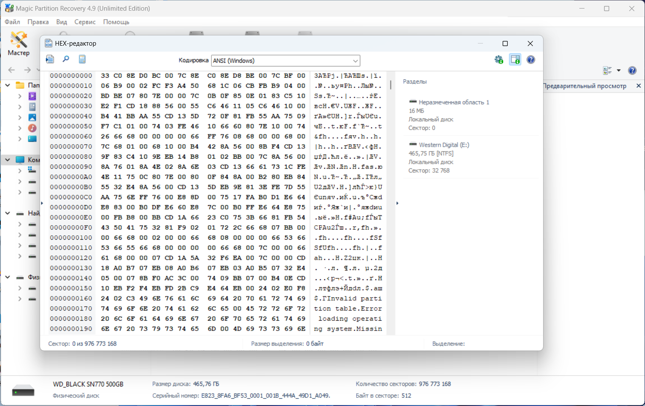Expand the Music folder node
This screenshot has width=645, height=406.
[20, 128]
